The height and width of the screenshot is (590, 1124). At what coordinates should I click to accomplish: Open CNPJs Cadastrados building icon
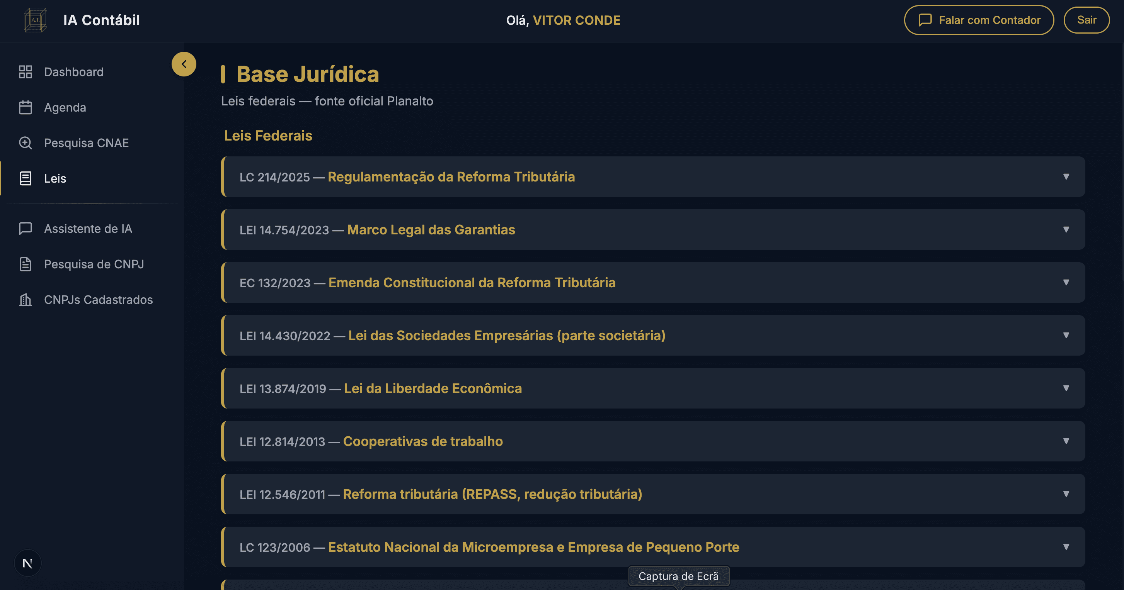click(x=25, y=299)
